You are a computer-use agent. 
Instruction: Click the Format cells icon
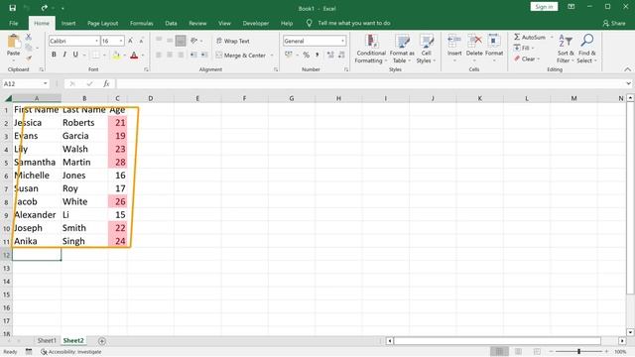coord(494,41)
